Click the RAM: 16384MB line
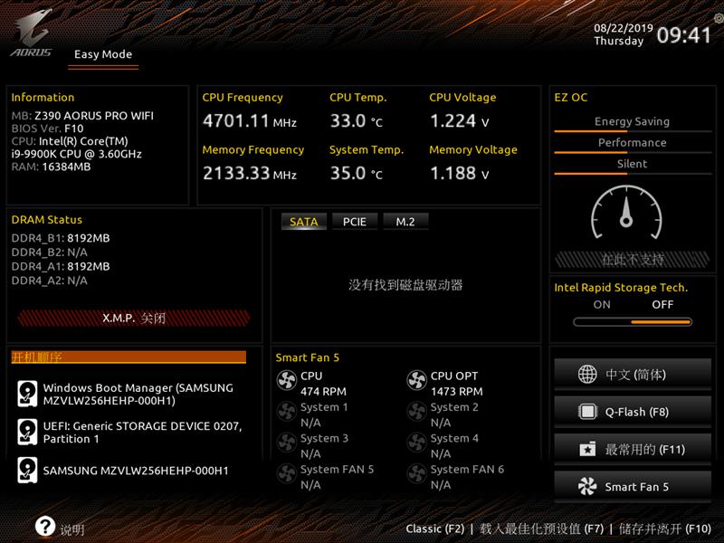This screenshot has height=543, width=724. 51,167
